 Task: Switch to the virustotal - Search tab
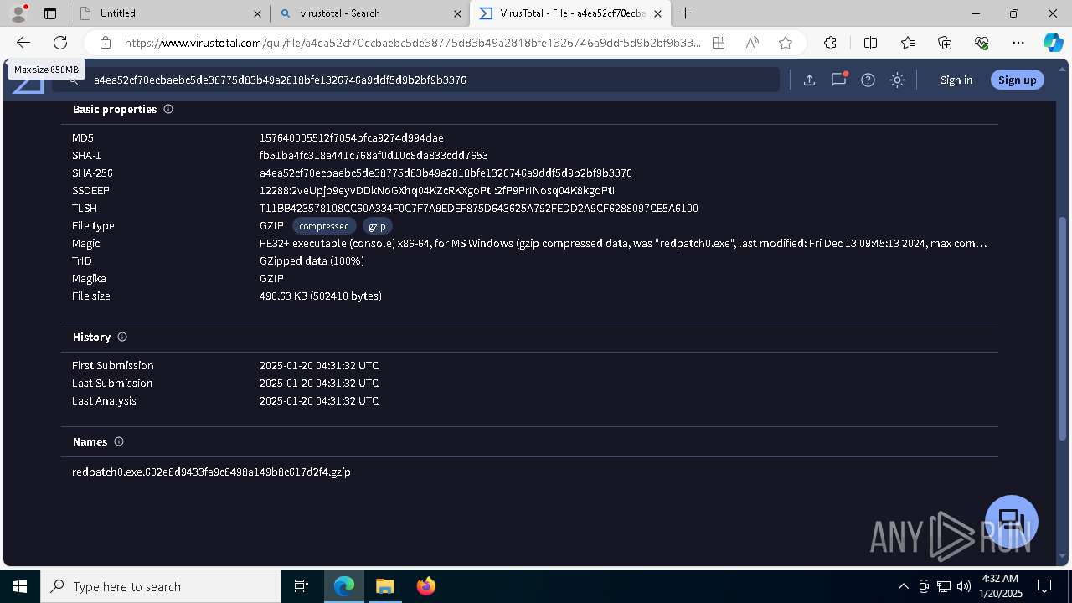pos(369,13)
